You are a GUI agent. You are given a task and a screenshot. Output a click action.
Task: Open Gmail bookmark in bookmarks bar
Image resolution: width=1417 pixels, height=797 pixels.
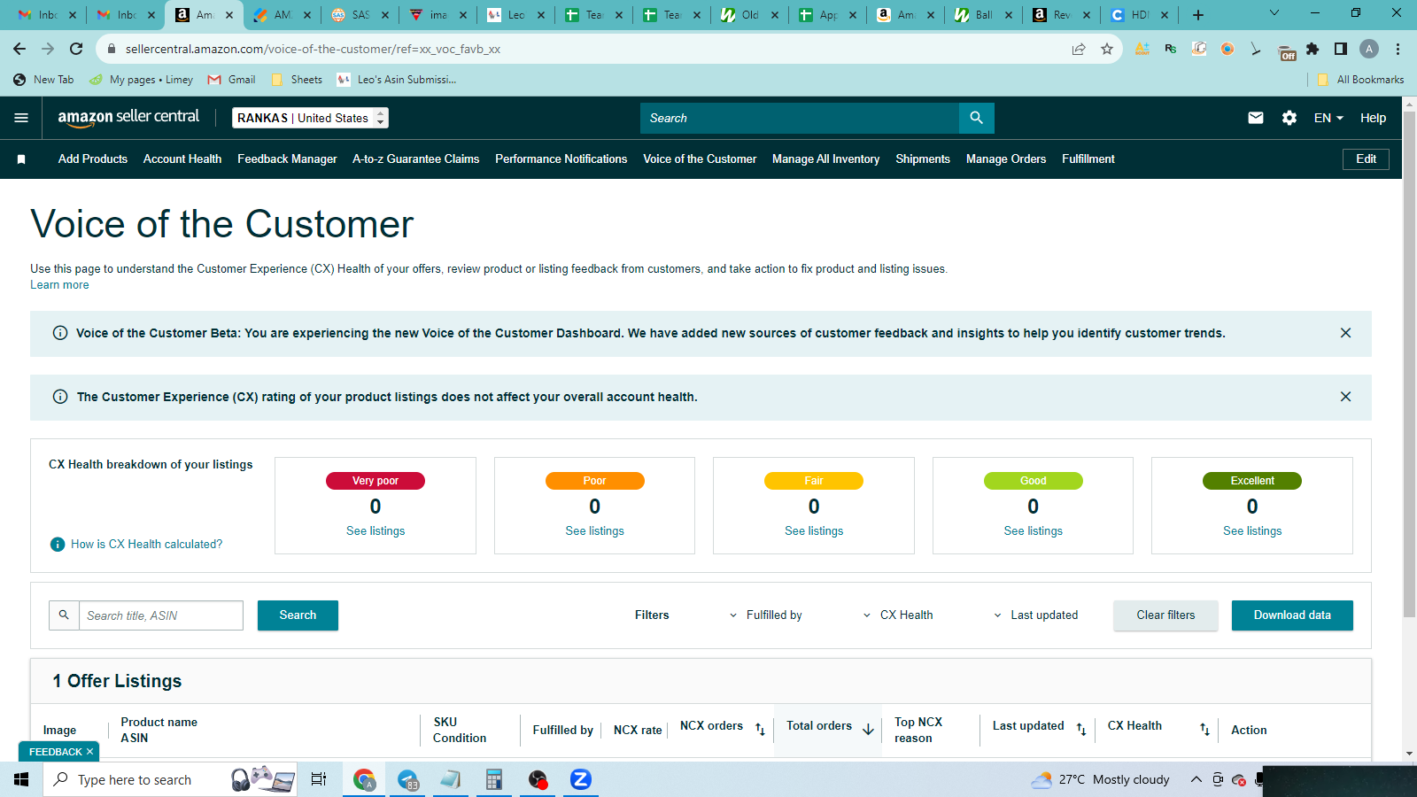coord(231,80)
